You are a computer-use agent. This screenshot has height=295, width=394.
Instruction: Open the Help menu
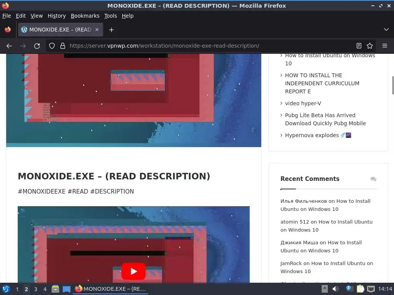click(x=128, y=16)
